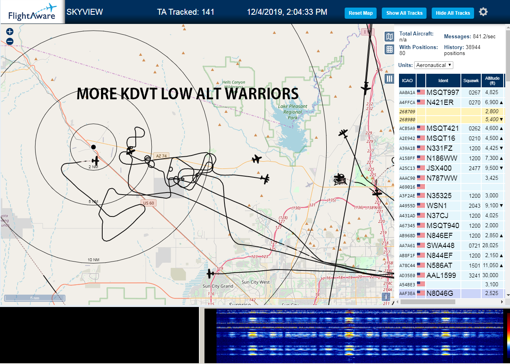Select the N787WW aircraft row
Image resolution: width=510 pixels, height=364 pixels.
[x=452, y=178]
